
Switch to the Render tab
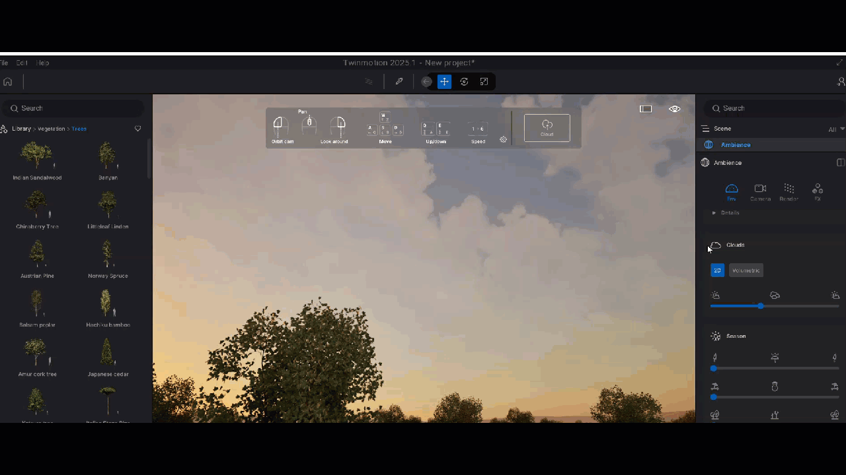[788, 193]
